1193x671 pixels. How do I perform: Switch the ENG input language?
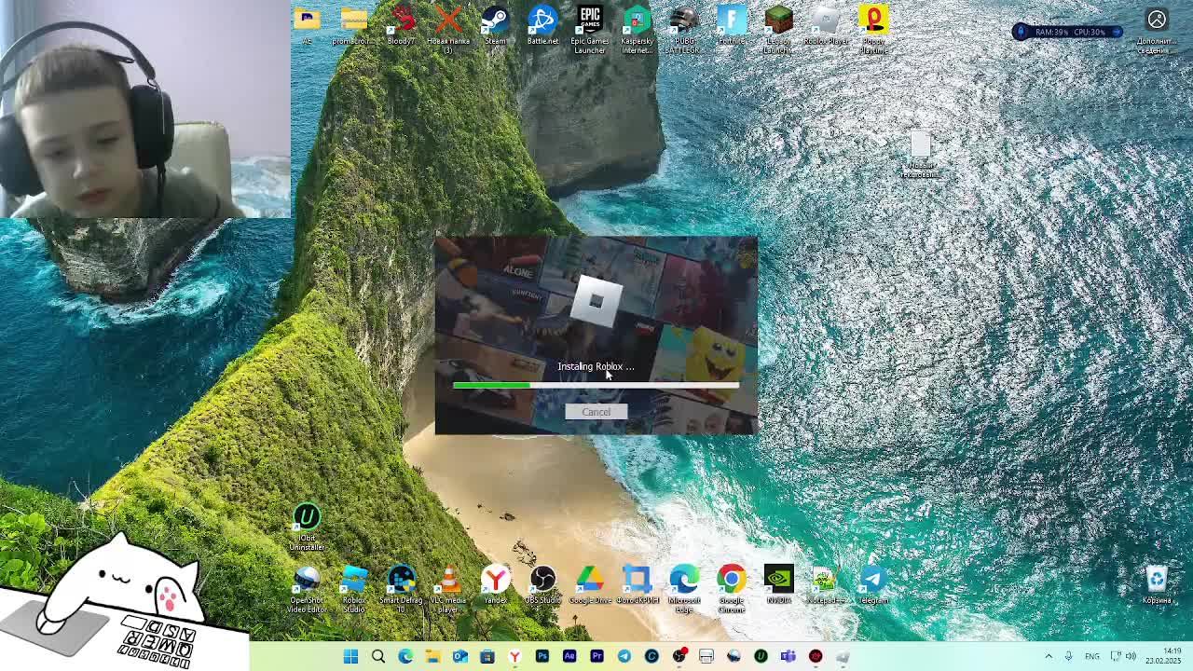pos(1092,657)
